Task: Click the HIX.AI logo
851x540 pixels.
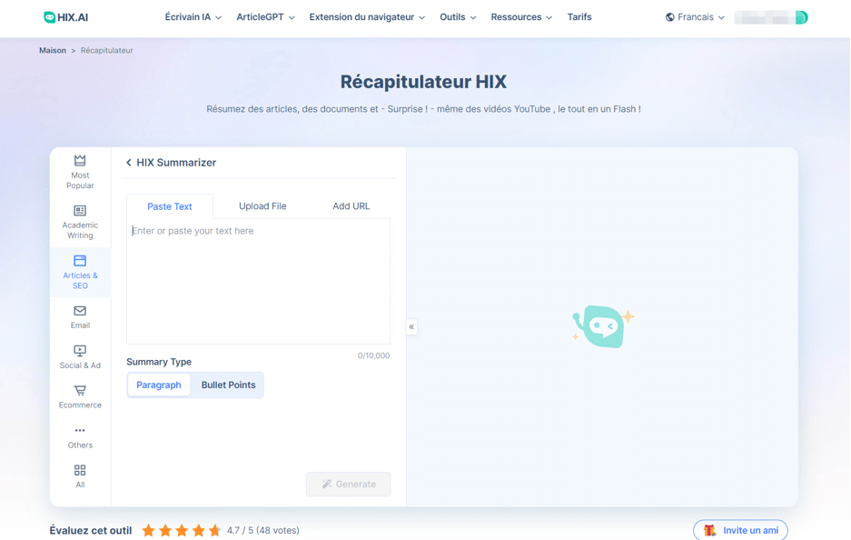Action: (x=66, y=17)
